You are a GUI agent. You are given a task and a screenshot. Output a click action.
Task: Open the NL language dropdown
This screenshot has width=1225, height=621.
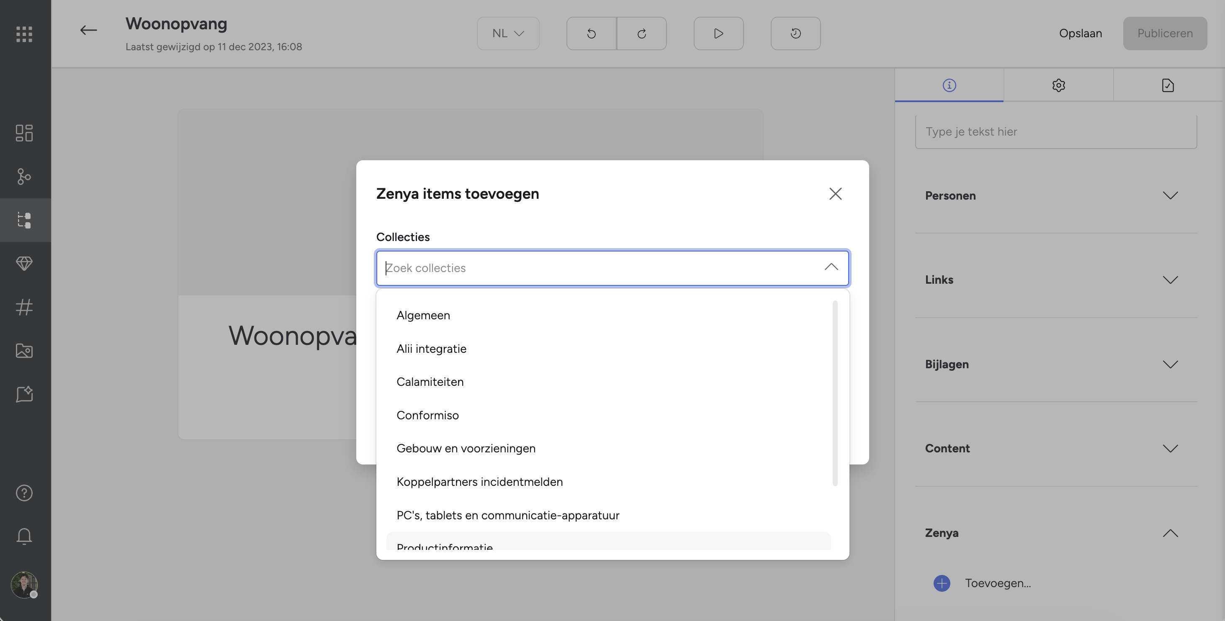coord(508,34)
